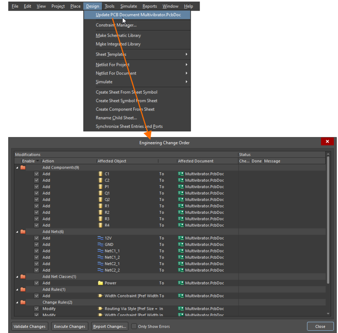Click the 12V net icon
338x333 pixels.
[x=100, y=238]
